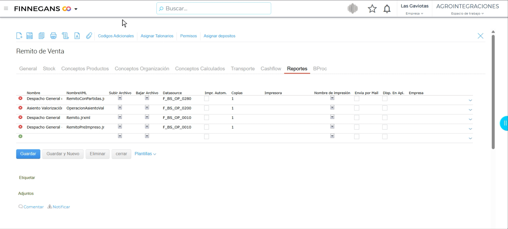This screenshot has height=229, width=508.
Task: Open the FINNEGANS logo dropdown arrow
Action: 76,9
